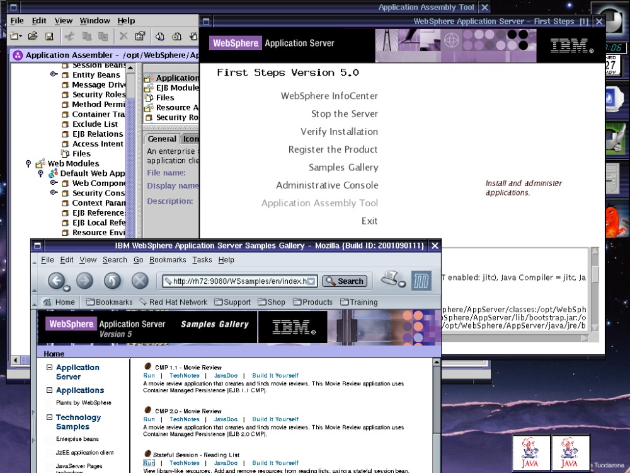Open WebSphere InfoCenter in First Steps
This screenshot has height=473, width=630.
point(329,96)
